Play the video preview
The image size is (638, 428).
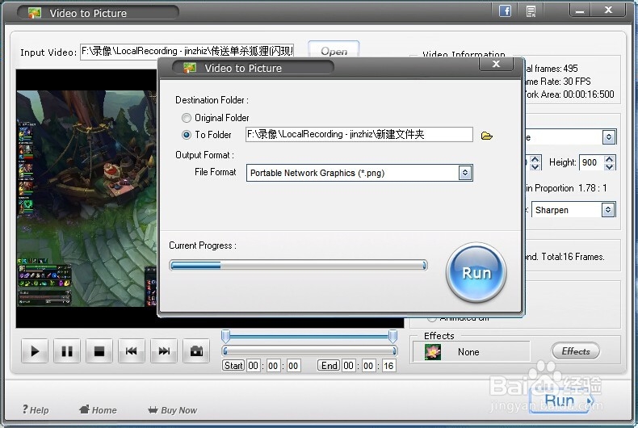[x=35, y=350]
